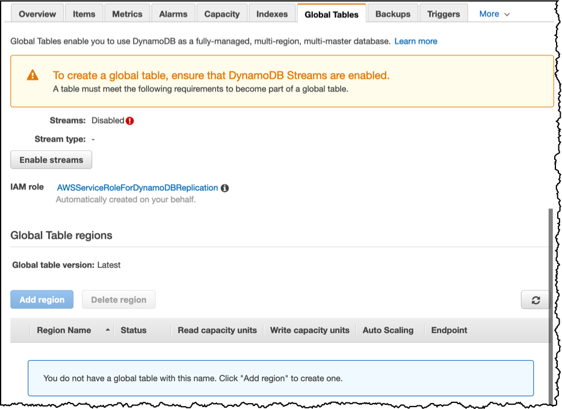Image resolution: width=562 pixels, height=409 pixels.
Task: Click the 'Global table version: Latest' text
Action: click(66, 265)
